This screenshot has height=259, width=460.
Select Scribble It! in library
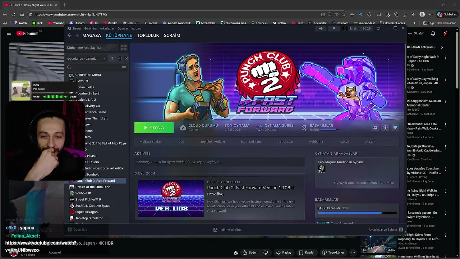pos(83,193)
